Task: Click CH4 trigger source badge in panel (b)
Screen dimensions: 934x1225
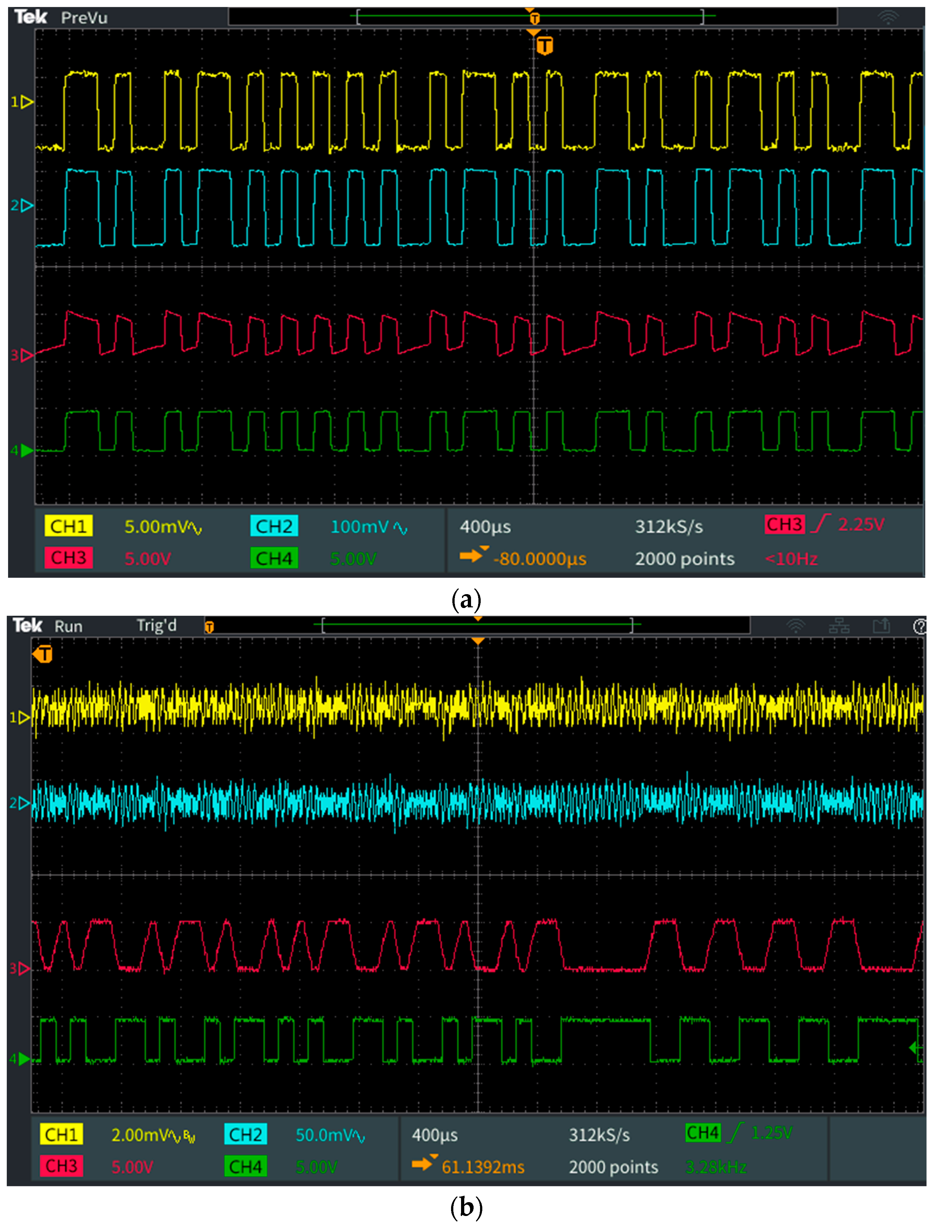Action: (703, 1133)
